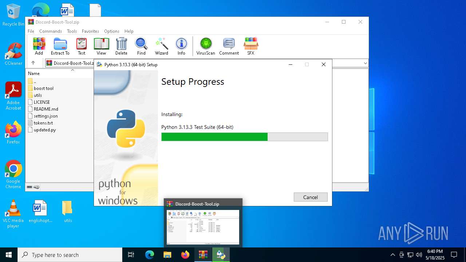Open the Windows Start menu
This screenshot has height=262, width=466.
(9, 255)
